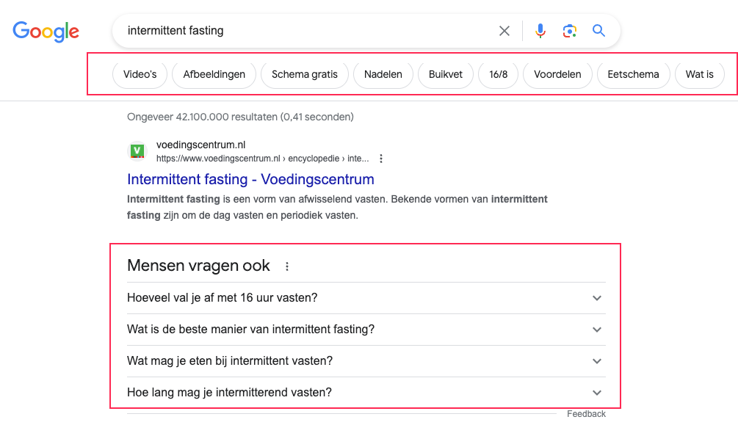Click the Feedback link

pos(586,414)
